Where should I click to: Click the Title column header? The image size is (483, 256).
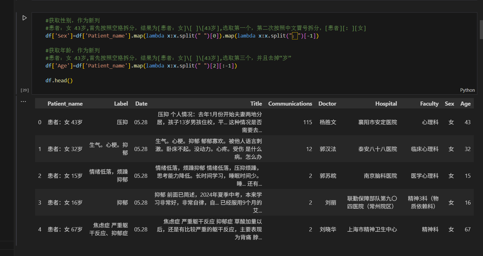[x=256, y=104]
